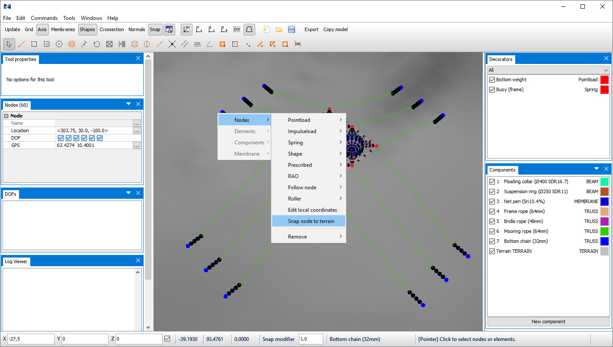The image size is (613, 347).
Task: Uncheck the Mooring rope component
Action: (x=492, y=231)
